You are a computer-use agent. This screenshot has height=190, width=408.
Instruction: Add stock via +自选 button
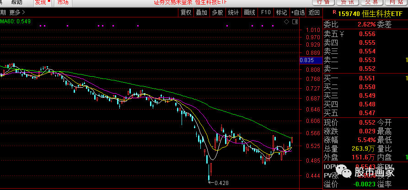click(298, 12)
